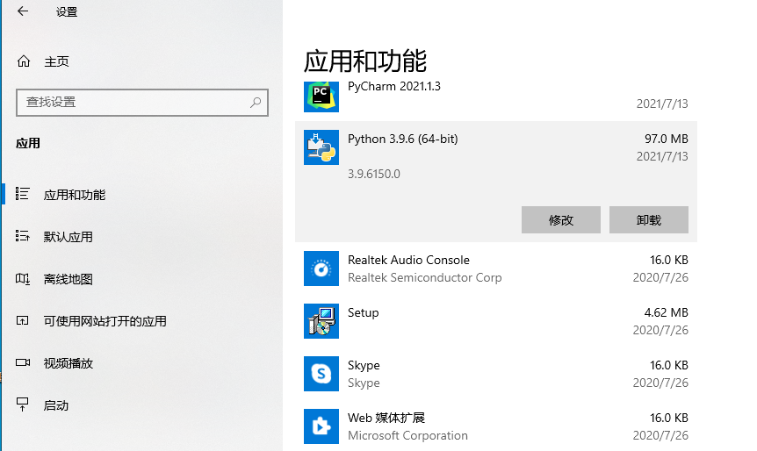Select 应用和功能 list icon in sidebar
This screenshot has height=451, width=757.
point(23,194)
